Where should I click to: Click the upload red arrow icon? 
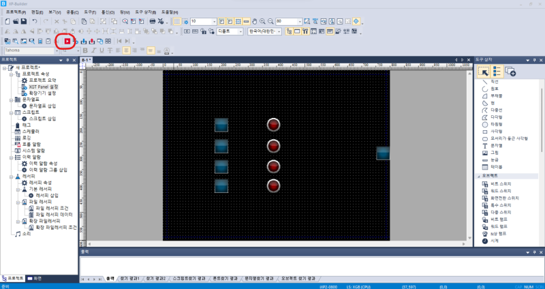point(92,42)
